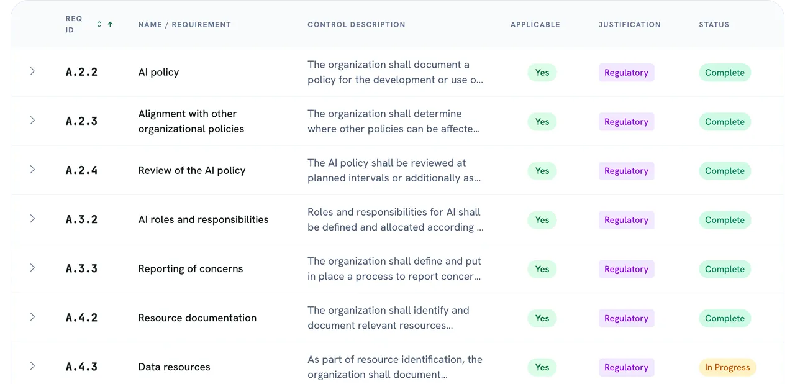The width and height of the screenshot is (795, 384).
Task: Click the Yes badge for A.2.2
Action: (542, 72)
